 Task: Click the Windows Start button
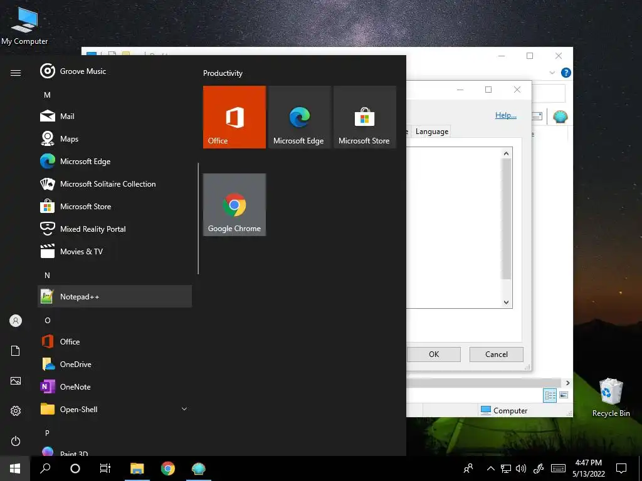15,468
